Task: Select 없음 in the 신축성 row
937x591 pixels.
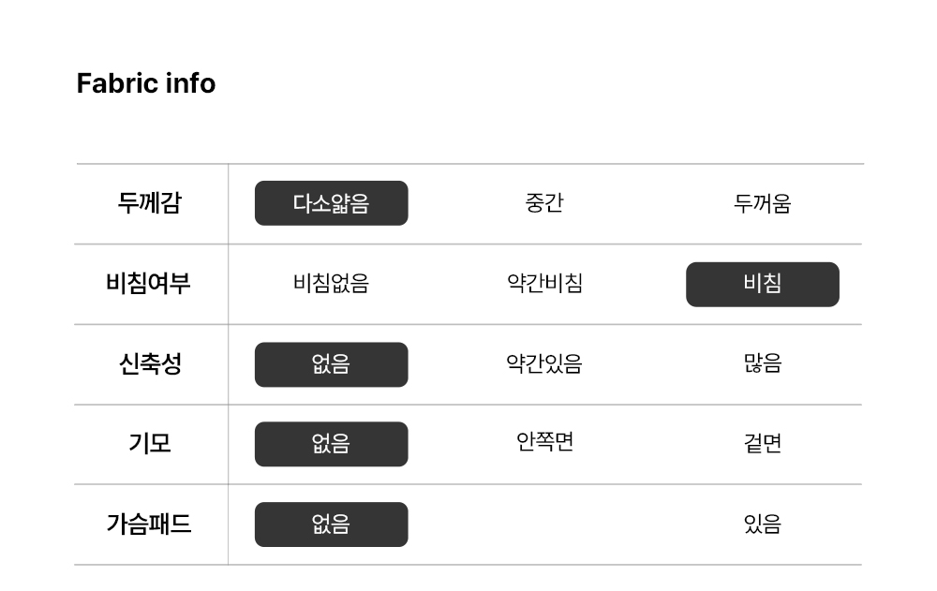Action: 331,364
